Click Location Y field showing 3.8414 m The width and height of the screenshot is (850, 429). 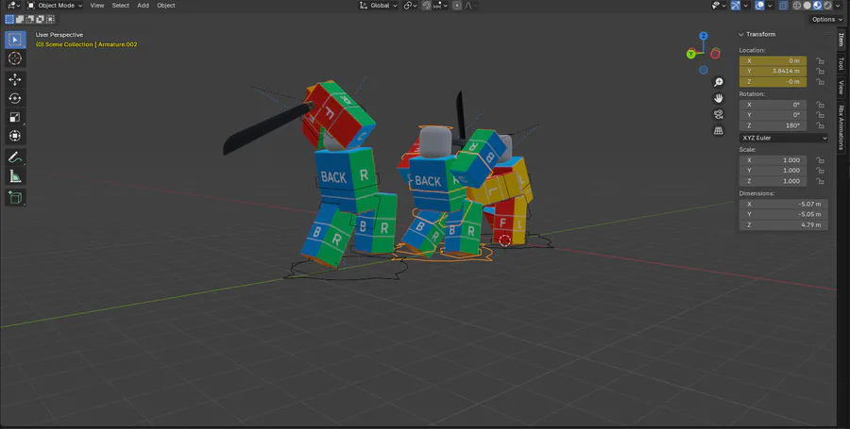[x=773, y=72]
